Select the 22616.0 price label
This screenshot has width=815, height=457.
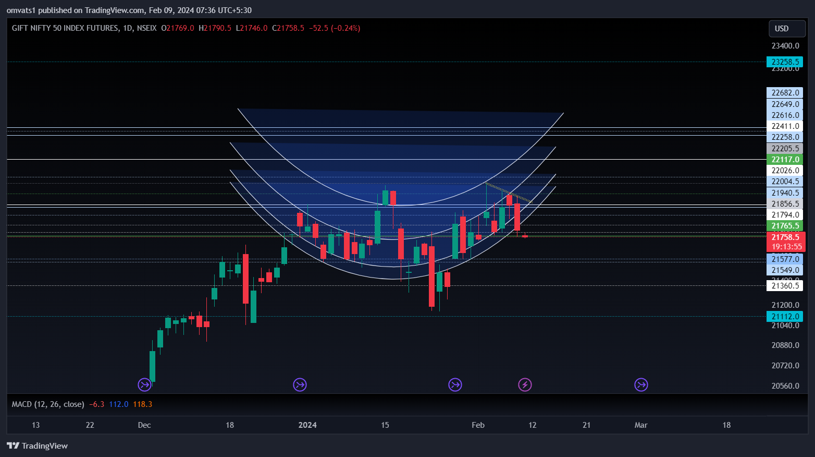click(785, 115)
